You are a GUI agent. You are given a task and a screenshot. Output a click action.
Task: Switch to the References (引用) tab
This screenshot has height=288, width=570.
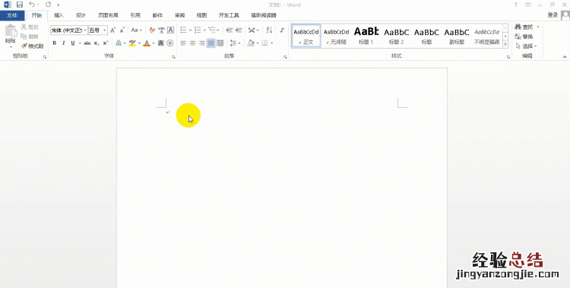click(x=135, y=15)
